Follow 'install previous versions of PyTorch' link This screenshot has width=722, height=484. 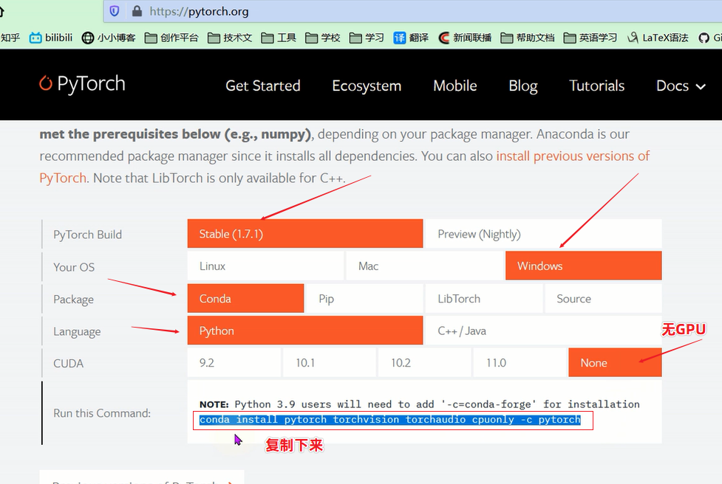point(573,156)
